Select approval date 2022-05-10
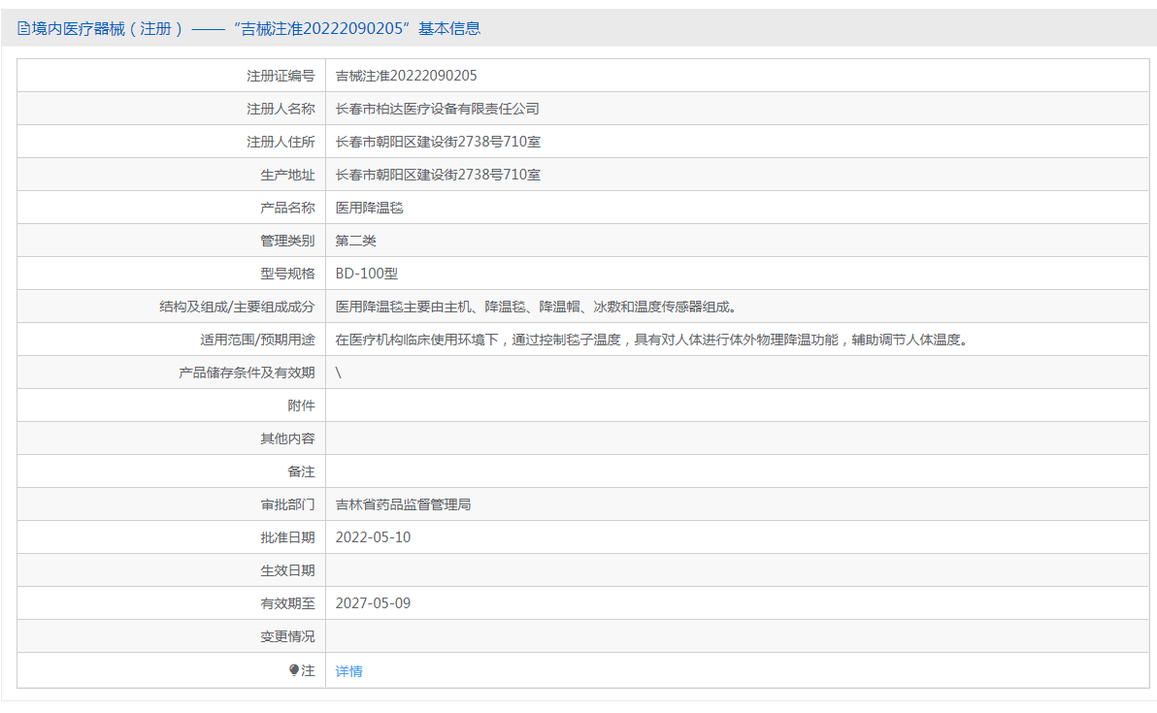This screenshot has width=1157, height=713. 373,537
